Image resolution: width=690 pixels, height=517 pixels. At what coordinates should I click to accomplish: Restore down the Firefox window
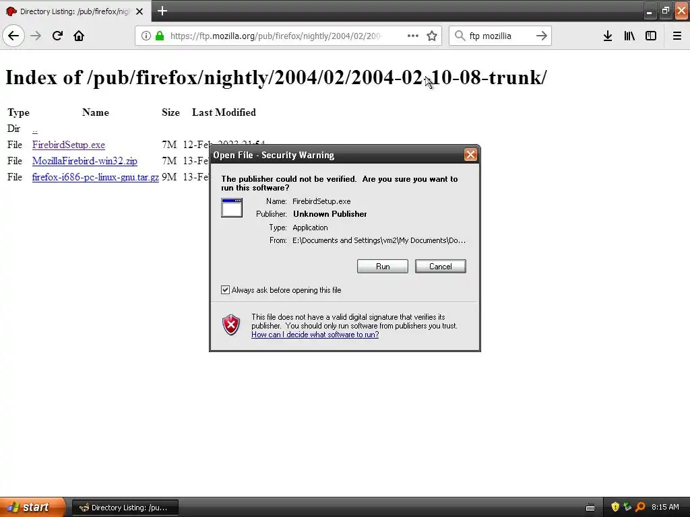665,11
